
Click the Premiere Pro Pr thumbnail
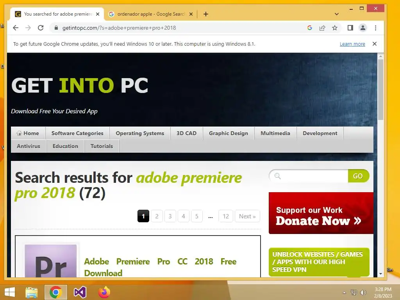pyautogui.click(x=51, y=261)
